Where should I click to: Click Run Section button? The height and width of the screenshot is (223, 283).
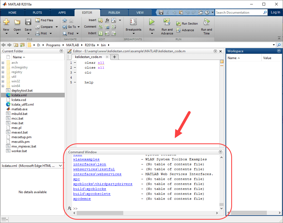[187, 24]
